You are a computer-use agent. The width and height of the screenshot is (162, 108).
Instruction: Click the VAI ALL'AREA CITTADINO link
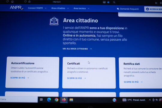[x=77, y=49]
